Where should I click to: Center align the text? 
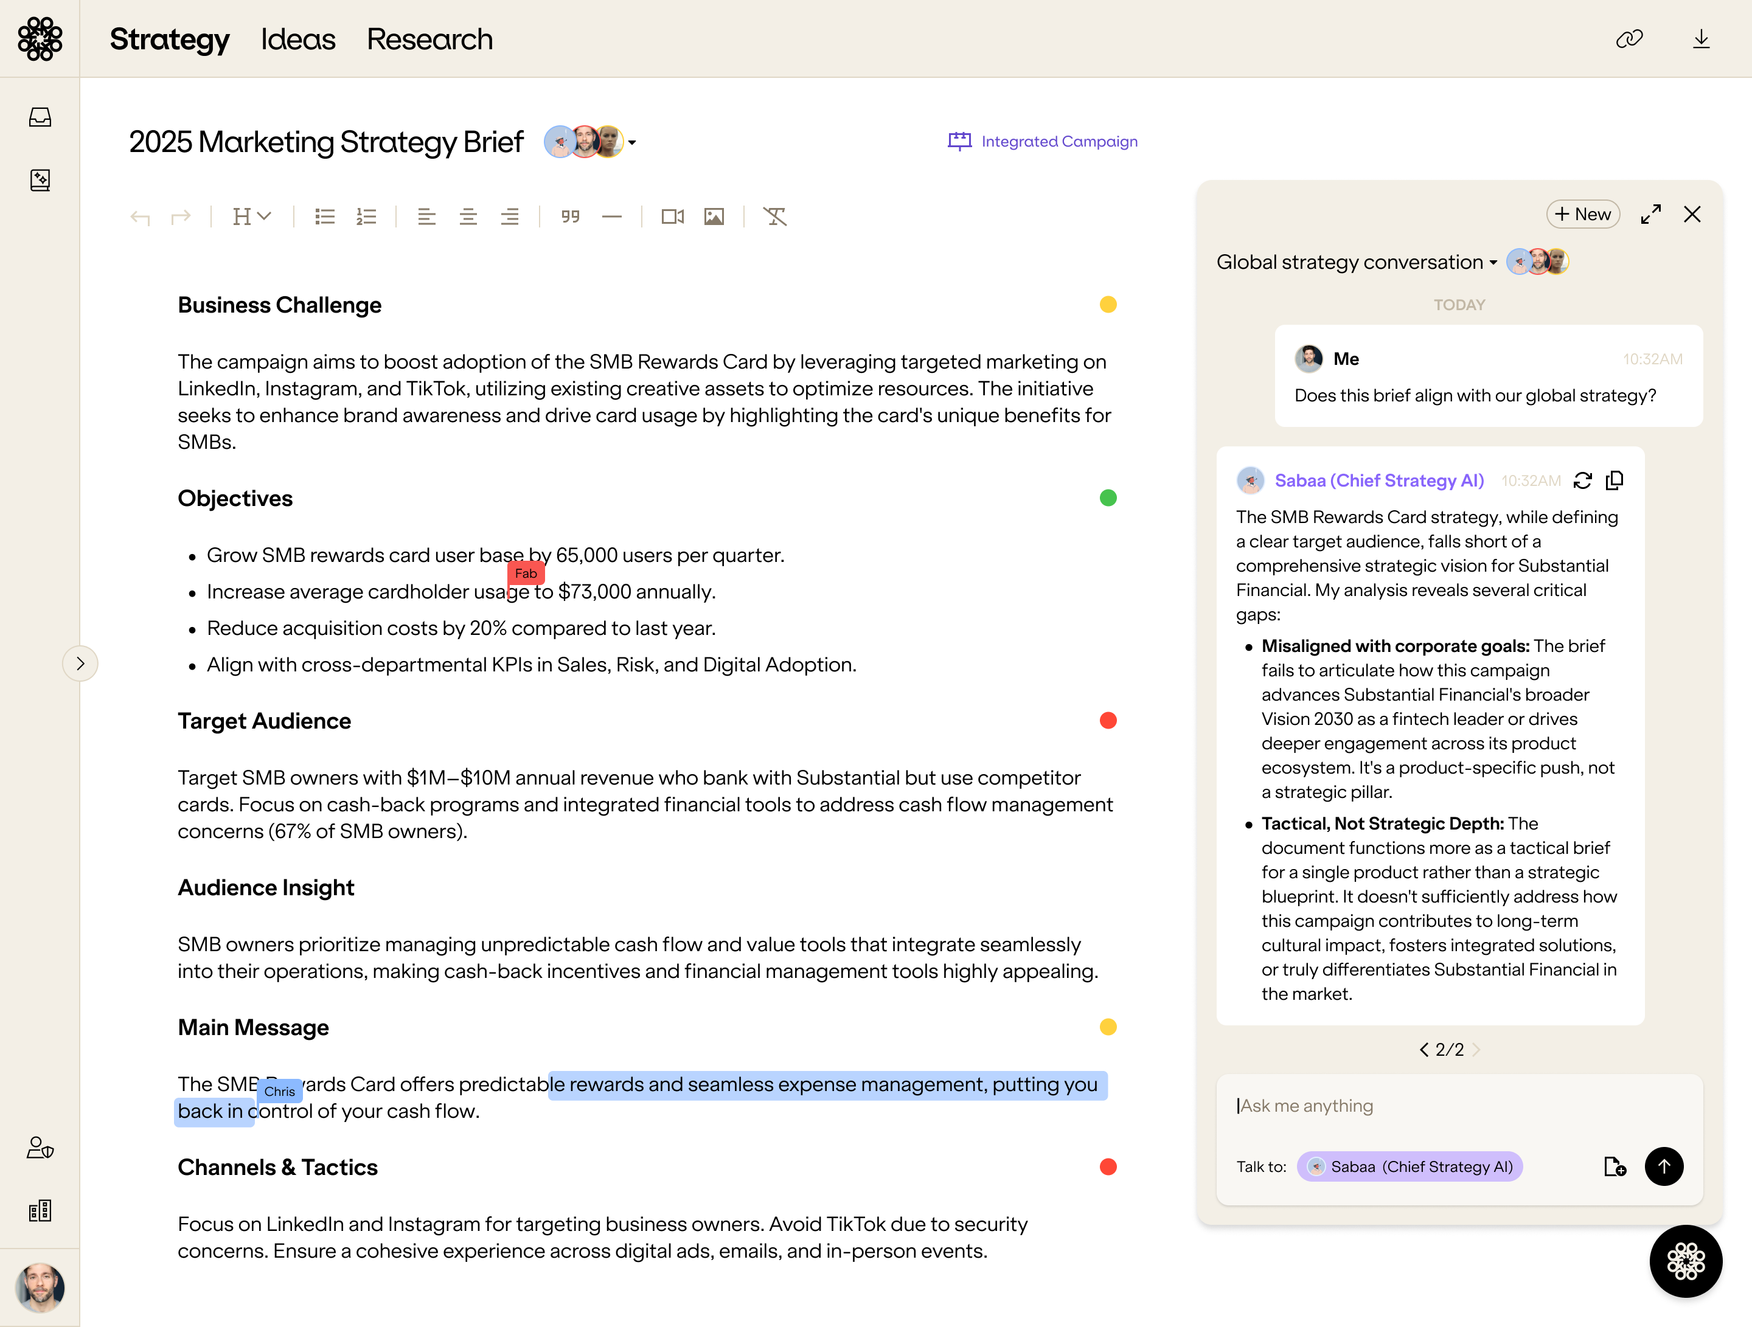pos(468,216)
